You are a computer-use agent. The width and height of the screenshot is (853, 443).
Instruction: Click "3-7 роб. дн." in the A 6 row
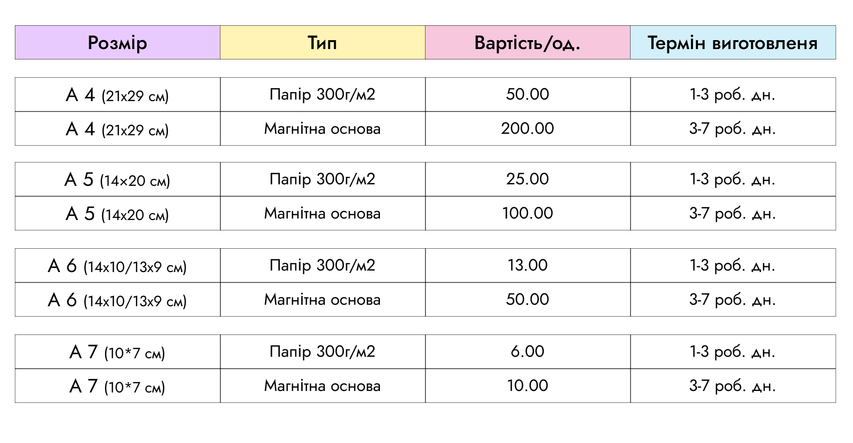pos(733,300)
